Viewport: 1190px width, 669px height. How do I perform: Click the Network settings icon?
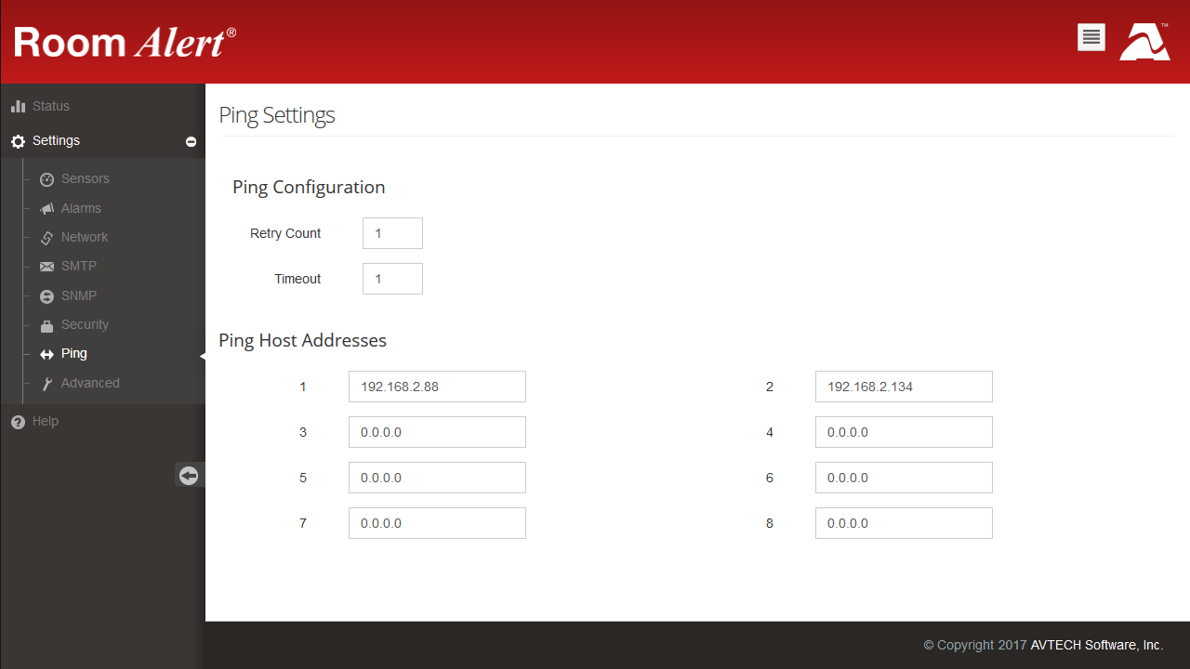tap(46, 237)
